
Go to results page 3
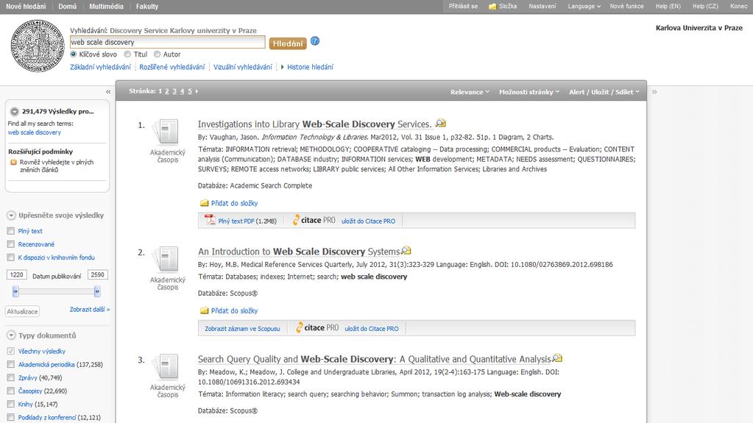tap(174, 91)
